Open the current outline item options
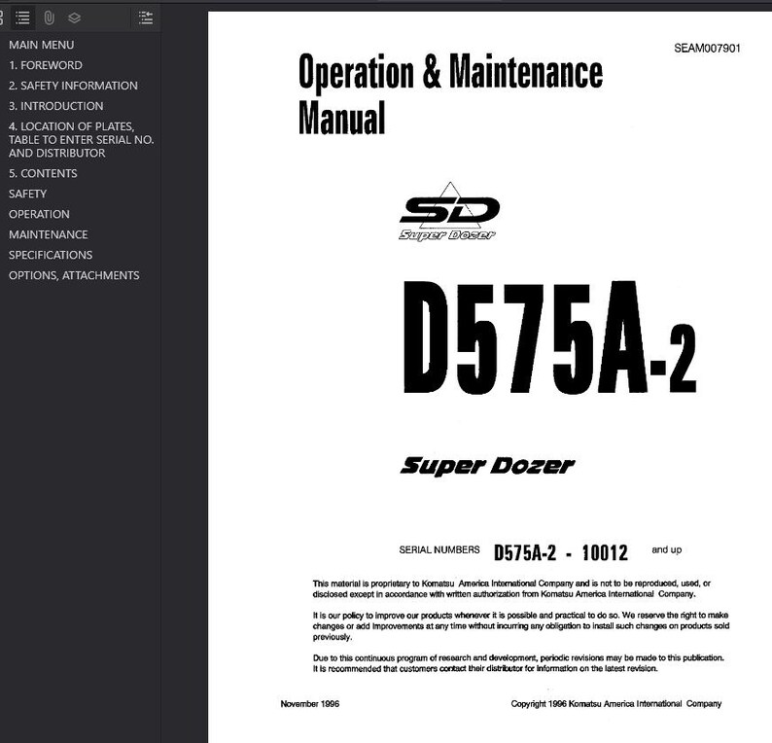 (x=146, y=18)
